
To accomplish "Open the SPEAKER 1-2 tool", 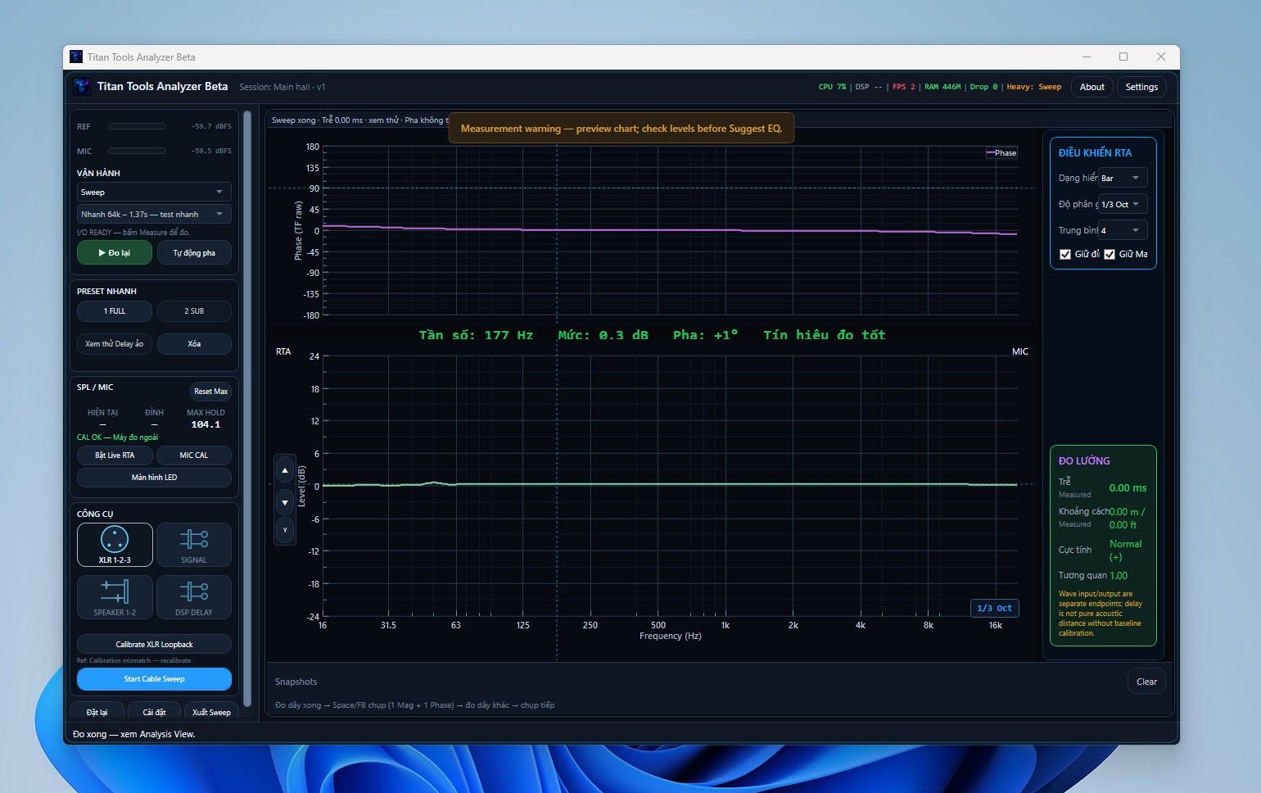I will [x=115, y=597].
